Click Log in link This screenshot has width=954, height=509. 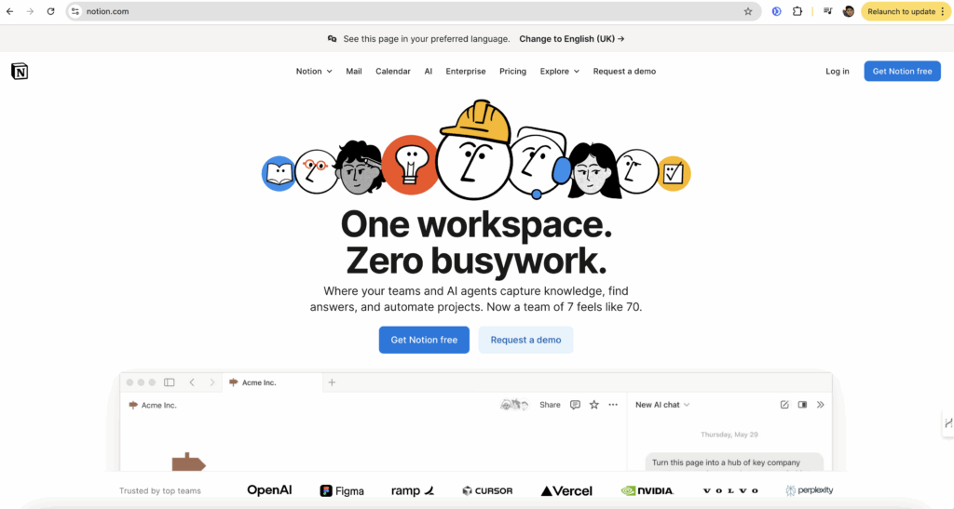pos(838,71)
